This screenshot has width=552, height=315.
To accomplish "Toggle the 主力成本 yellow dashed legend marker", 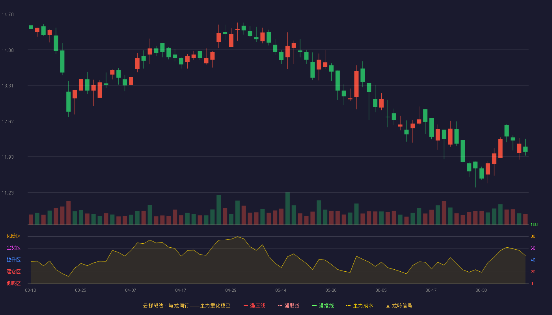I will 348,306.
